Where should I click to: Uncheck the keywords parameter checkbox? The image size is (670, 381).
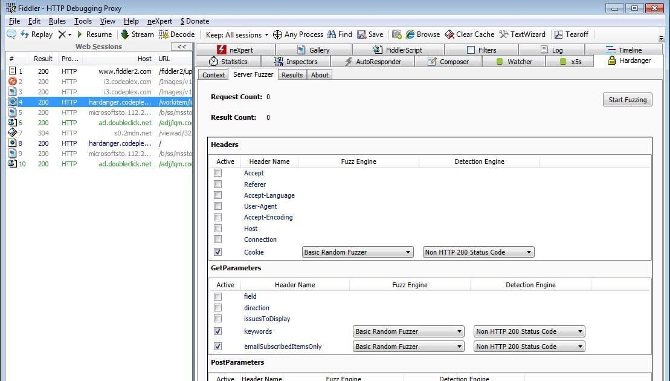[x=218, y=331]
